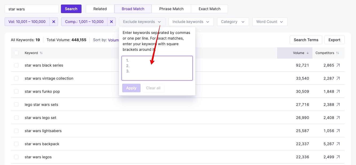
Task: Remove the Vol: 10,001 – 100,000 filter
Action: click(x=53, y=22)
